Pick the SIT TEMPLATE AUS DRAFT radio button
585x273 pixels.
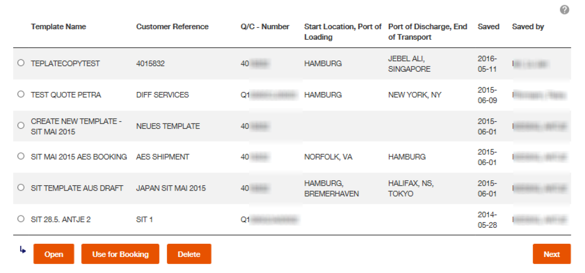pos(21,187)
